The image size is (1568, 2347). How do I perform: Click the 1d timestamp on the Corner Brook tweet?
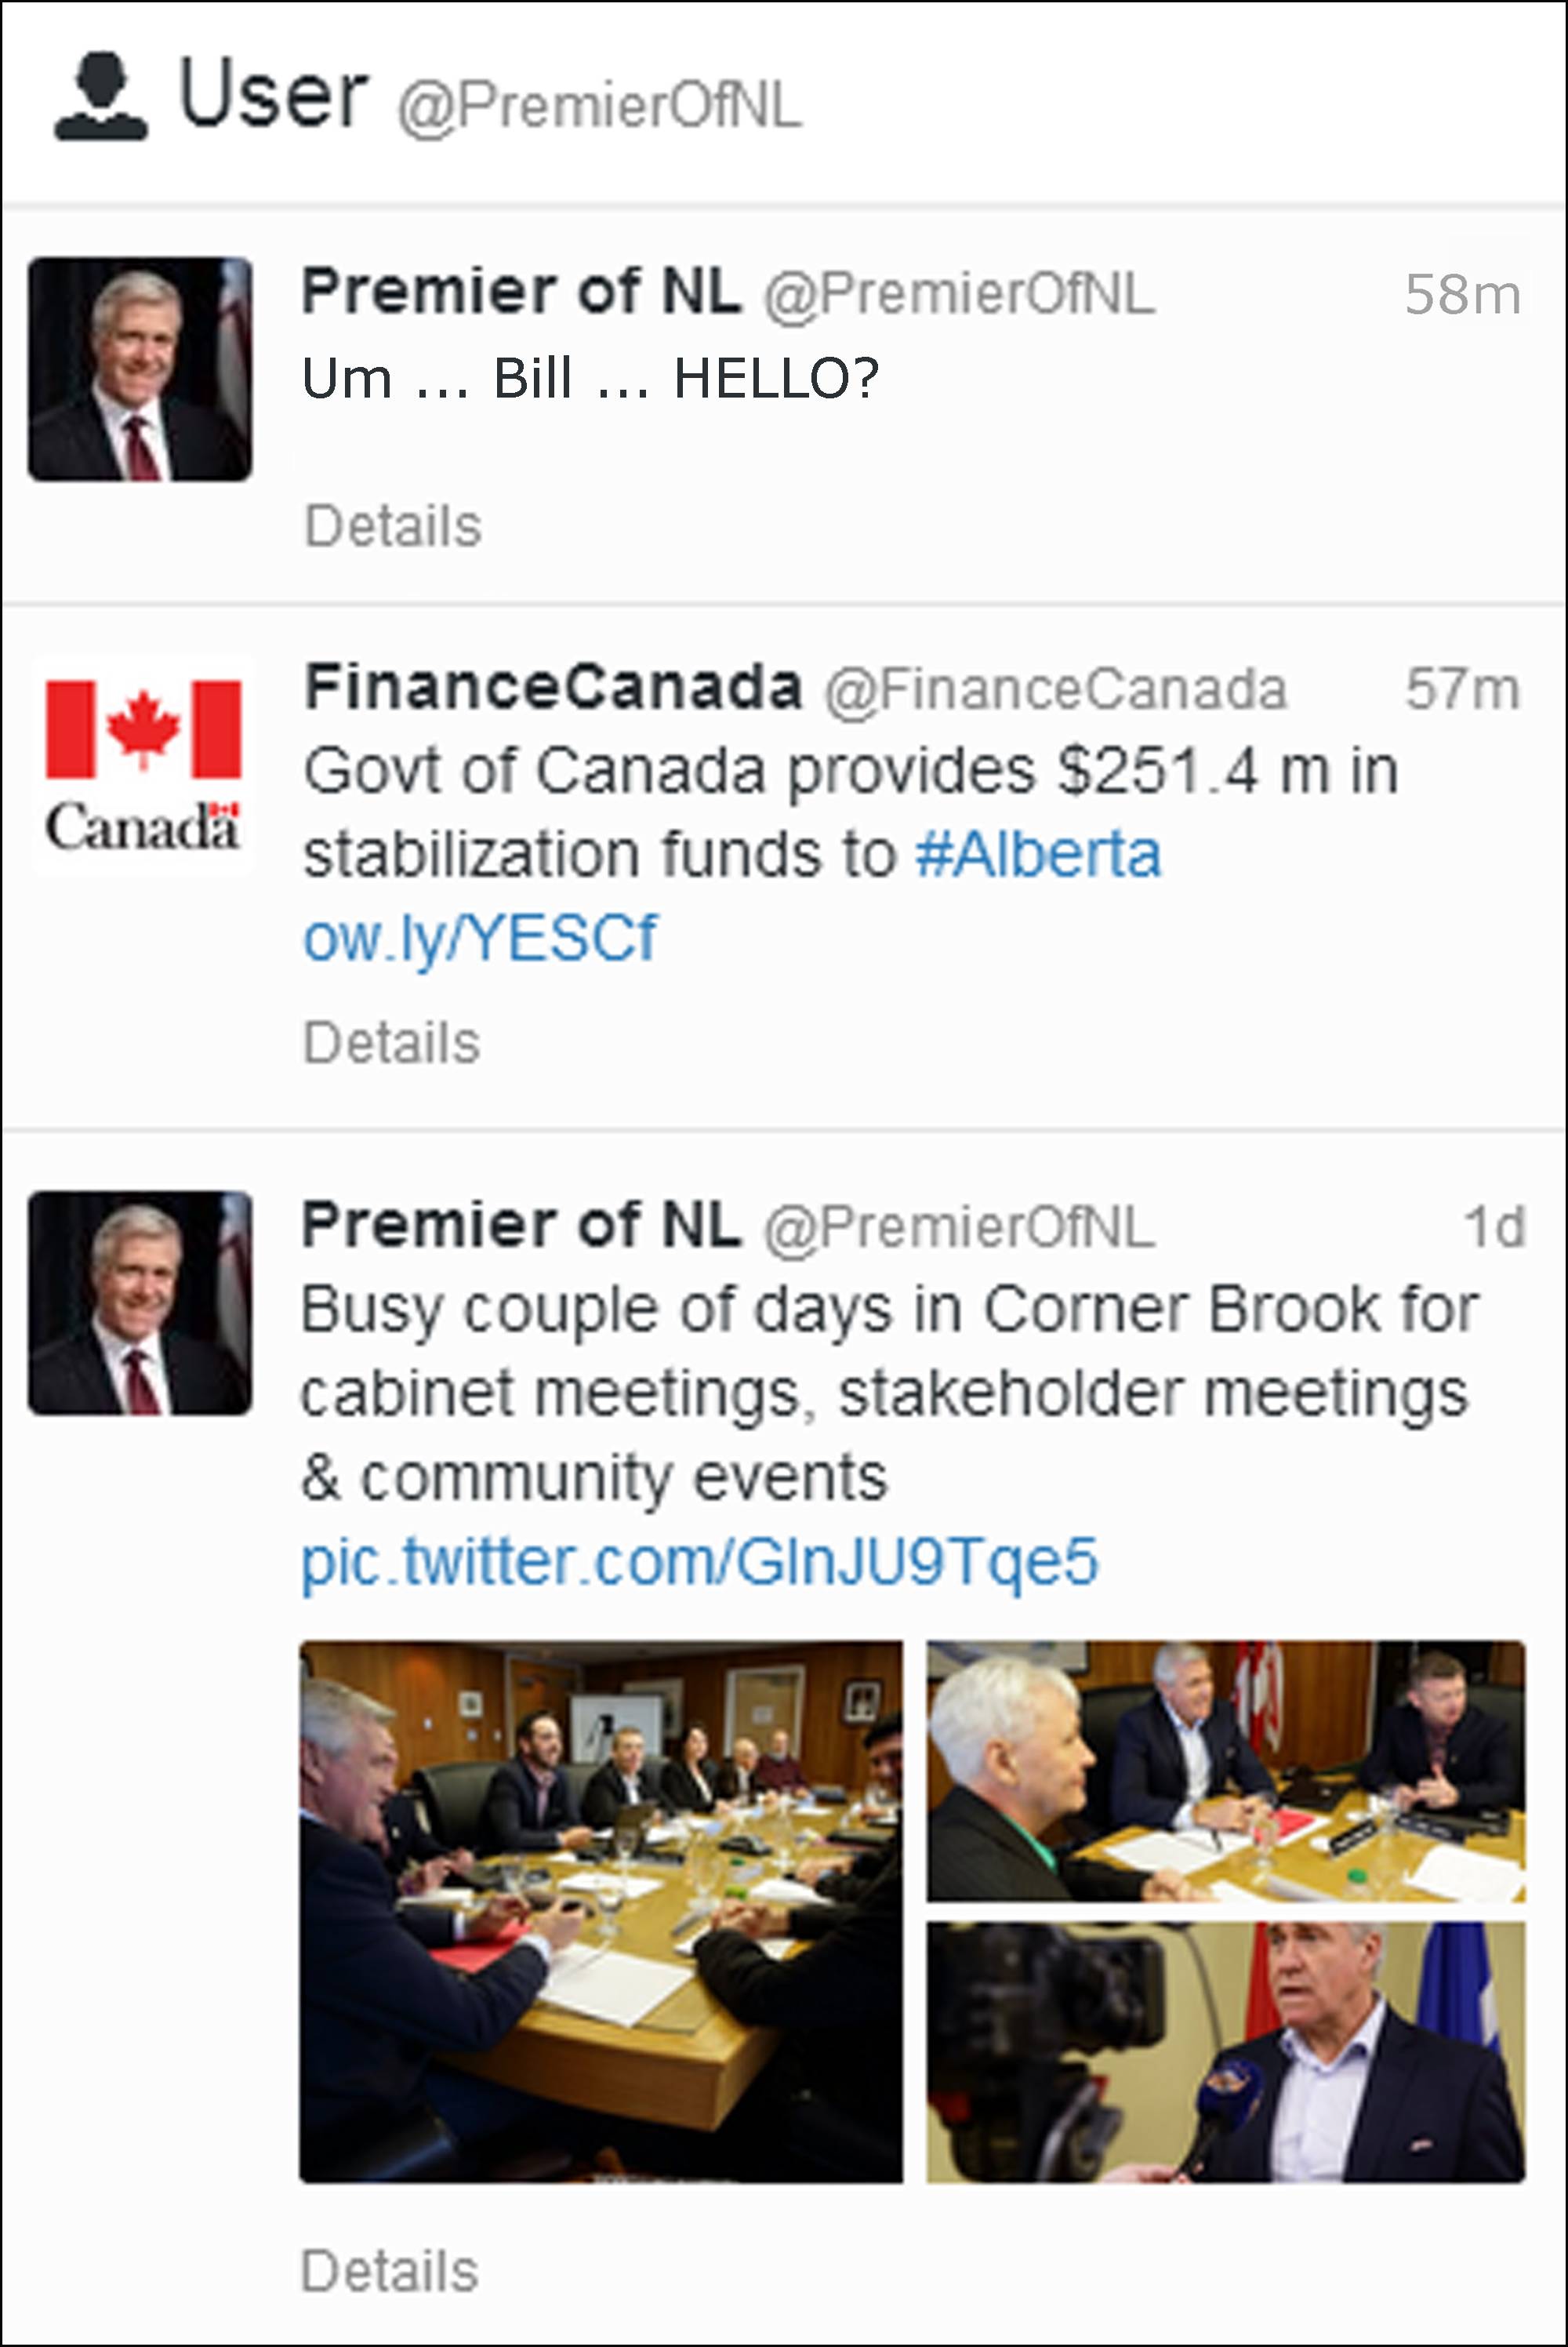[x=1494, y=1227]
